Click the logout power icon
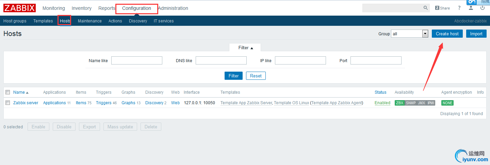Screen dimensions: 490x165 click(x=483, y=8)
